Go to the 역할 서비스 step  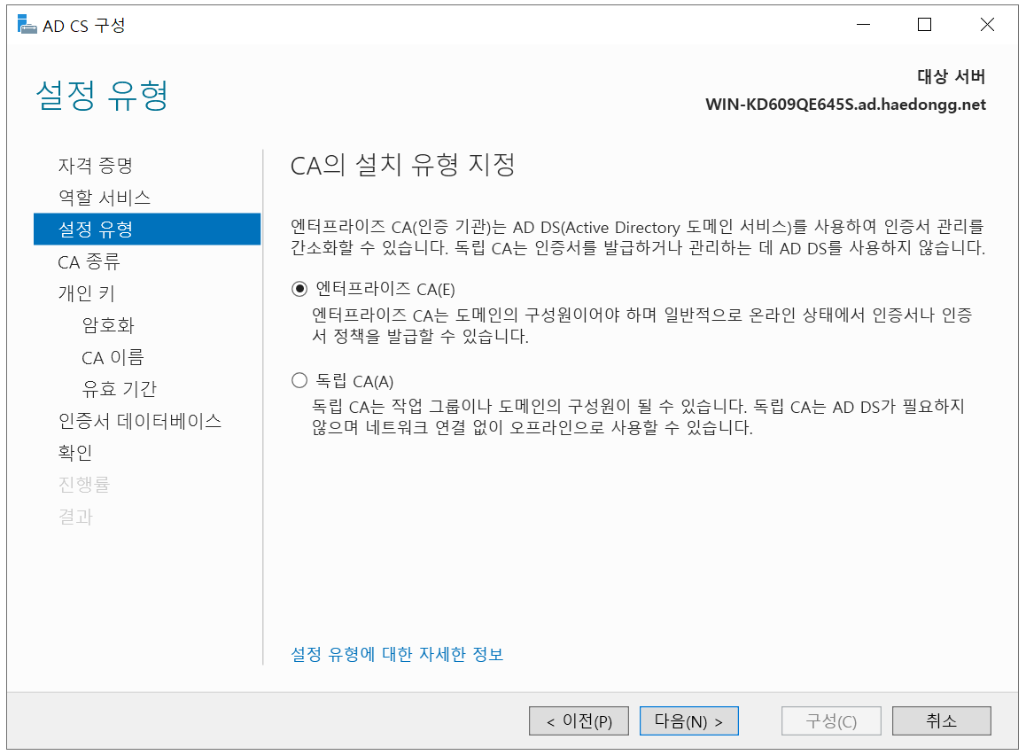pos(105,198)
